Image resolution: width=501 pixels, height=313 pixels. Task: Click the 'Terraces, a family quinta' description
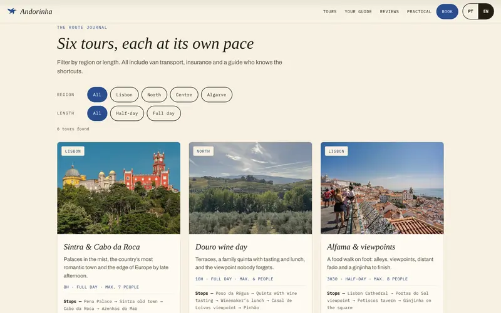click(x=250, y=263)
